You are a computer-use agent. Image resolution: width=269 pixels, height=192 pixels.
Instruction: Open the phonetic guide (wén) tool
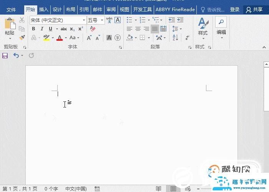coord(109,20)
